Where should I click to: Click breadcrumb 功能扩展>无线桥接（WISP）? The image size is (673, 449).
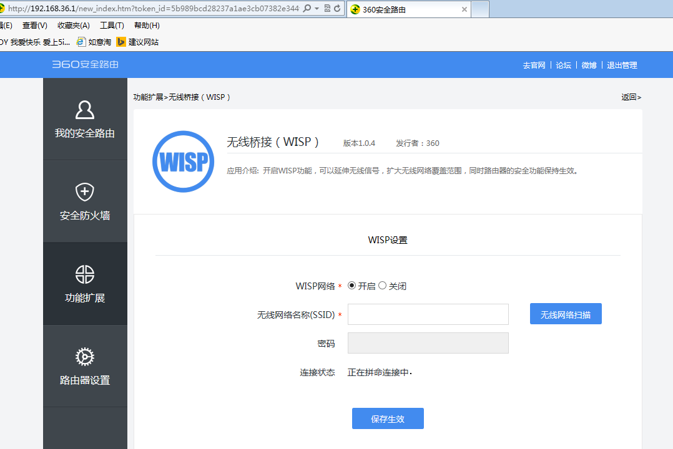pyautogui.click(x=182, y=97)
